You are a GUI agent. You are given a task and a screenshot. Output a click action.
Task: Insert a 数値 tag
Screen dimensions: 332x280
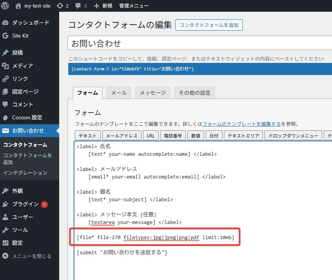[196, 136]
